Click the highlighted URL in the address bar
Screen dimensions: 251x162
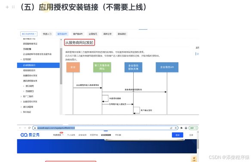coord(56,128)
